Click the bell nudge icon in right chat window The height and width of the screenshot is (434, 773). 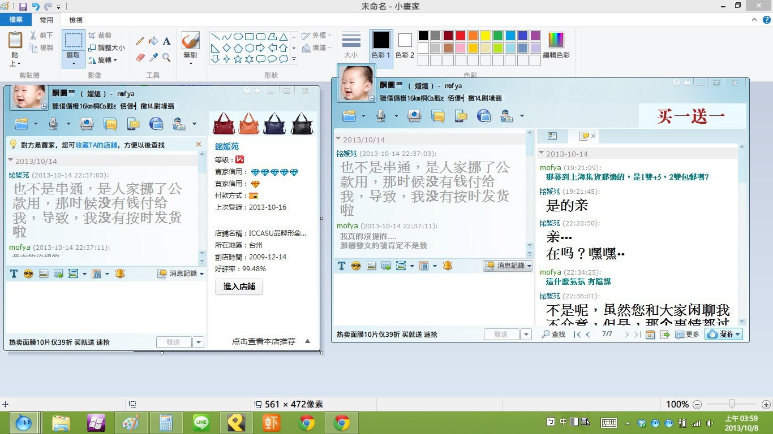[x=448, y=266]
